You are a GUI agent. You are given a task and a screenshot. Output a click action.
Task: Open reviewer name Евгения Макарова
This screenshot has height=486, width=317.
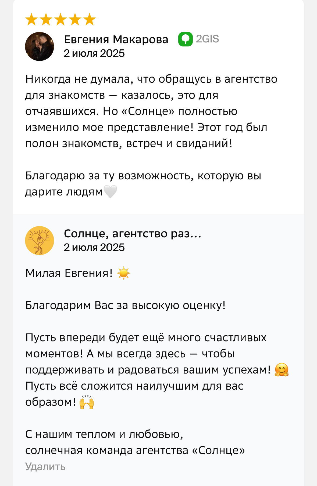116,39
